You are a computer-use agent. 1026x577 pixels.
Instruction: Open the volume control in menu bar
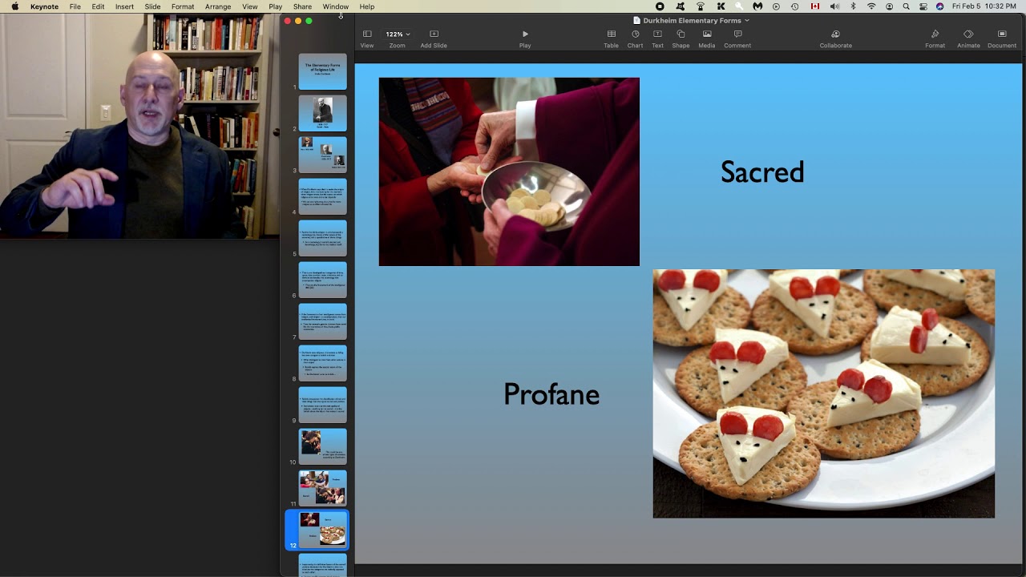834,6
